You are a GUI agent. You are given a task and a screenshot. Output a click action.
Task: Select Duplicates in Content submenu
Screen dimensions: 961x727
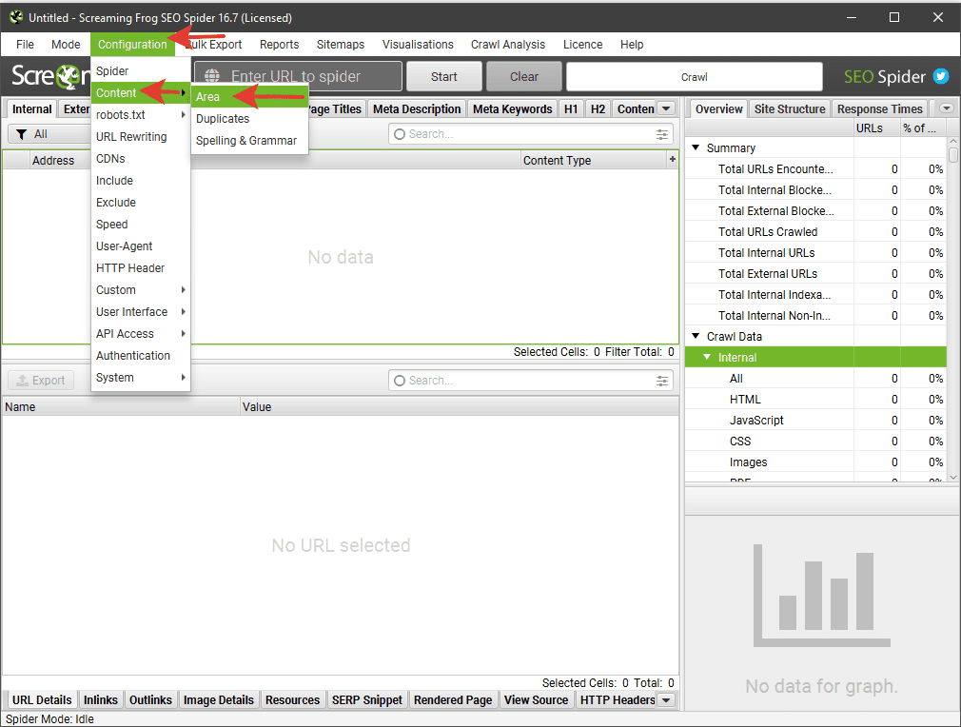point(249,119)
